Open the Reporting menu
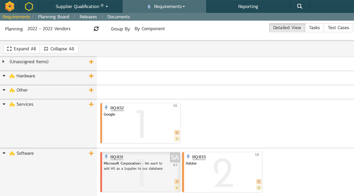Image resolution: width=354 pixels, height=196 pixels. coord(248,6)
